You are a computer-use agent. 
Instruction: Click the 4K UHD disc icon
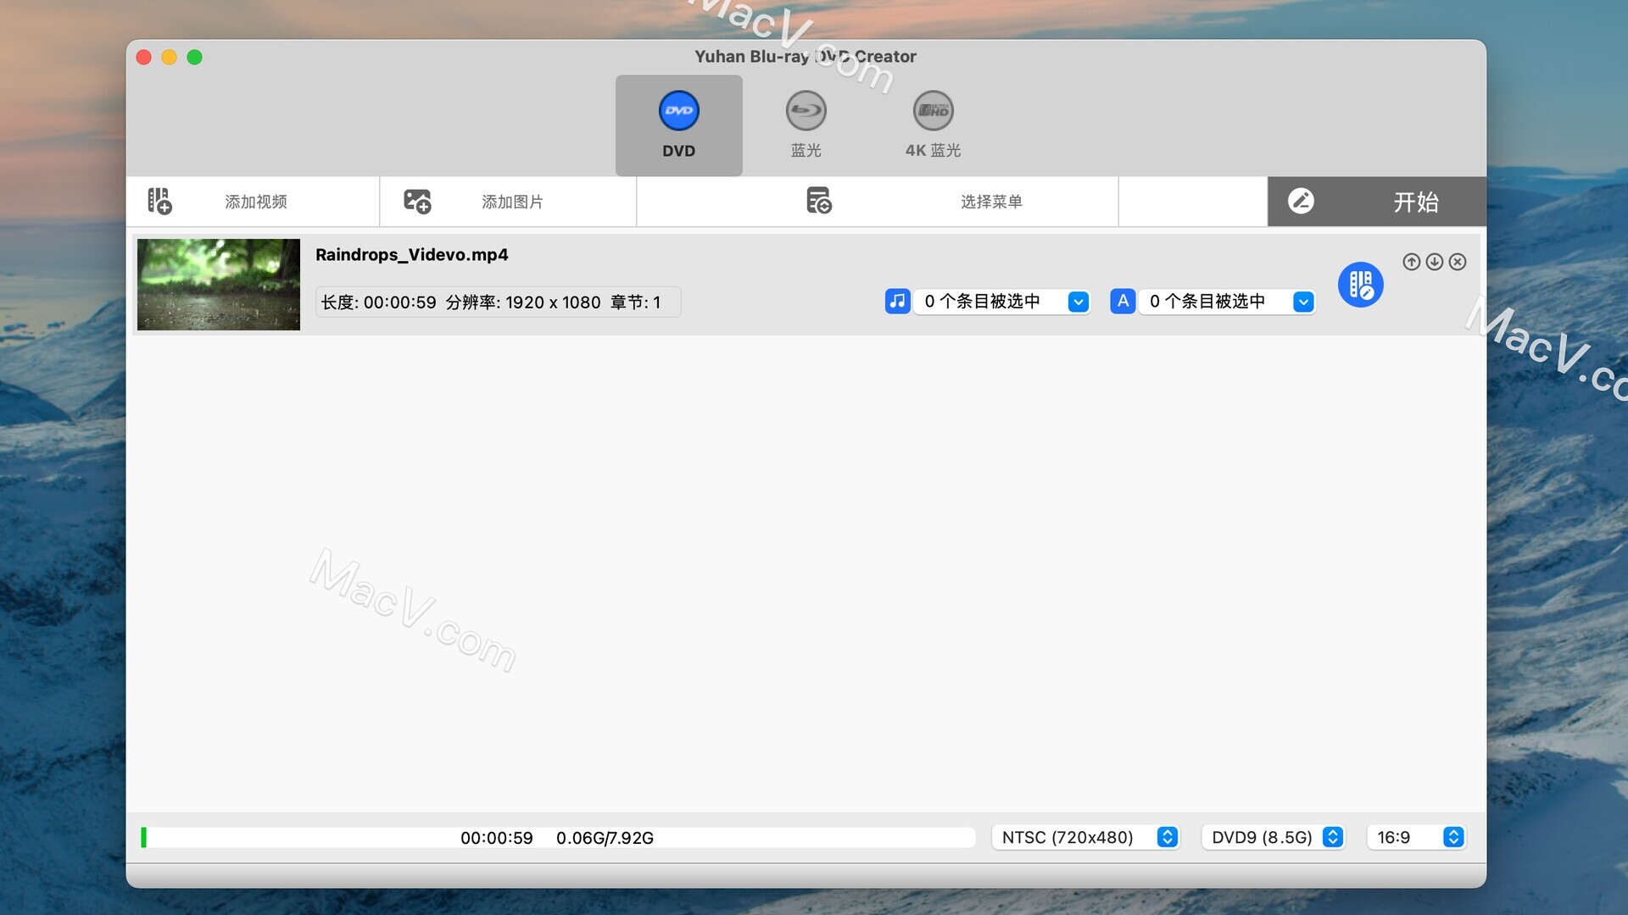[933, 110]
